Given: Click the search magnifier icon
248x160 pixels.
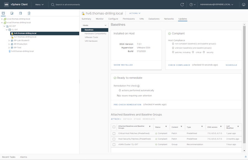Looking at the screenshot, I should click(53, 5).
